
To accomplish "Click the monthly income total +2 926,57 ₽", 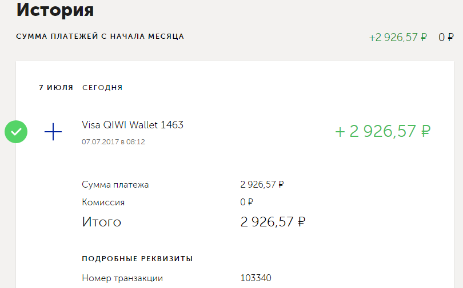I will point(398,38).
